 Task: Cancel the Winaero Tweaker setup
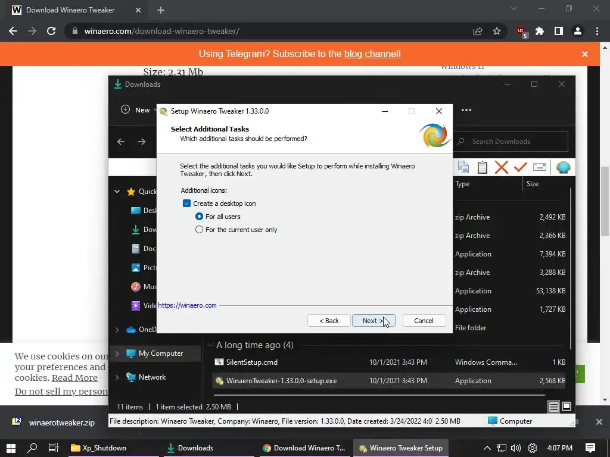point(424,321)
